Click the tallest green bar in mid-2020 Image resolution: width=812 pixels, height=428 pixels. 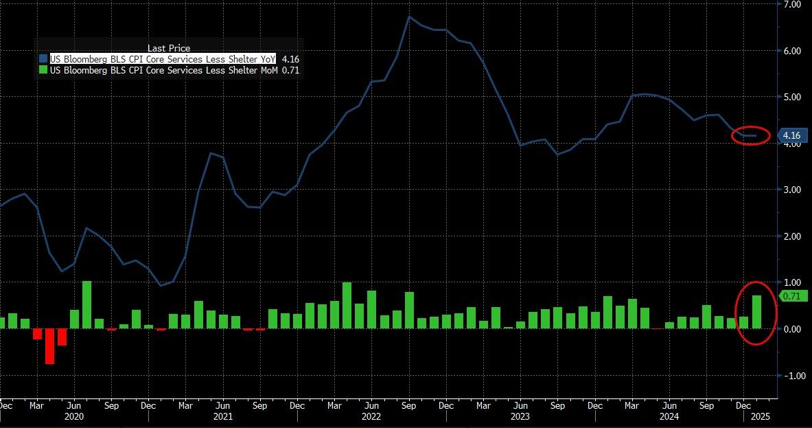pyautogui.click(x=86, y=304)
